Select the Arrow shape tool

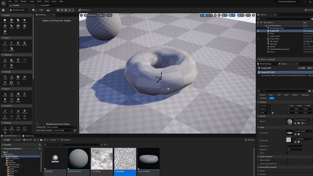tap(12, 26)
